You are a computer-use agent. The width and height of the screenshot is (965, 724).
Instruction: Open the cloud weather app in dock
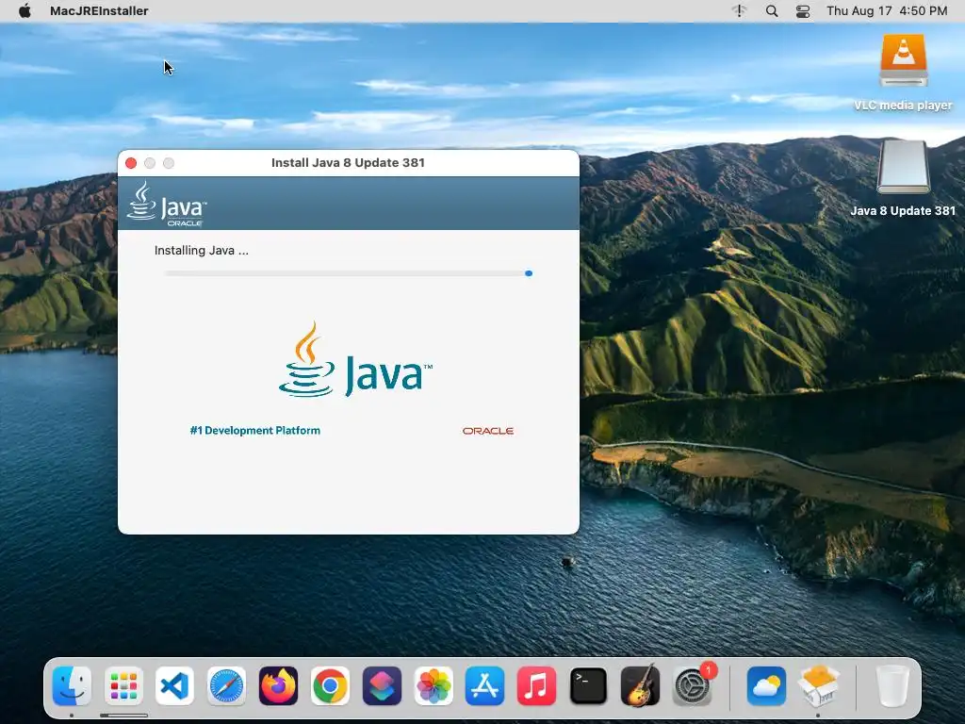pos(766,686)
